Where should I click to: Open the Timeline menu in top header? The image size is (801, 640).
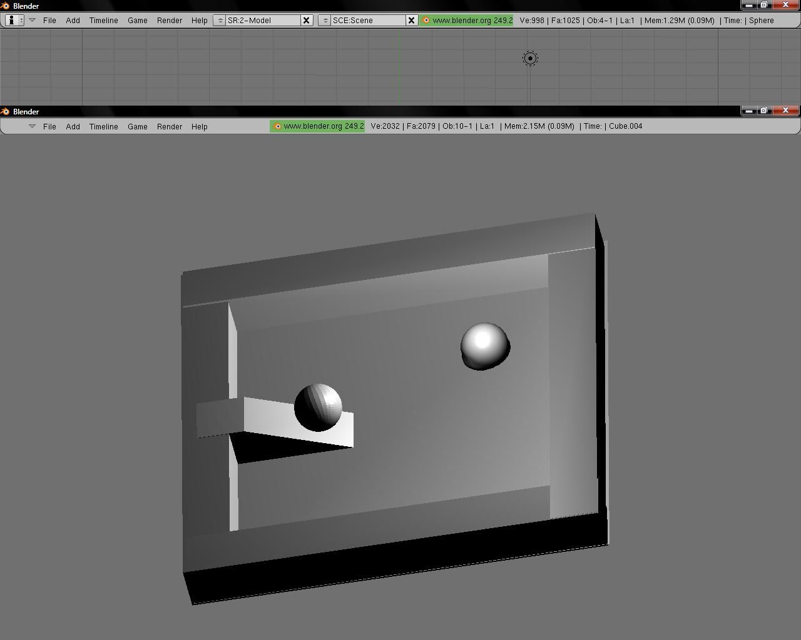pyautogui.click(x=103, y=20)
